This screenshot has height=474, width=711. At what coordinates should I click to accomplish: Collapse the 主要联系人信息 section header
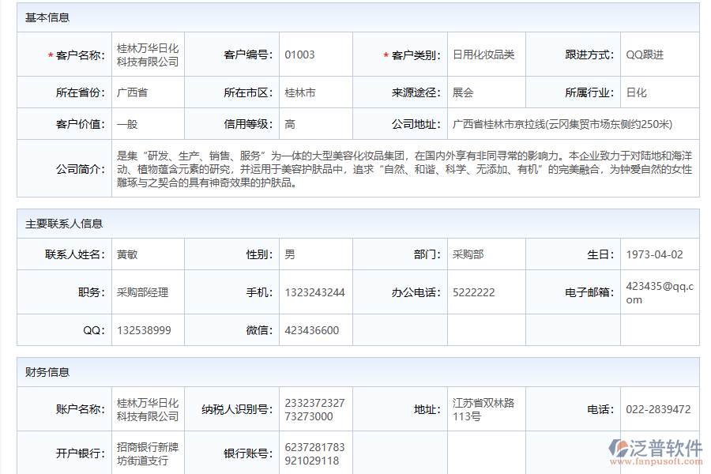62,222
